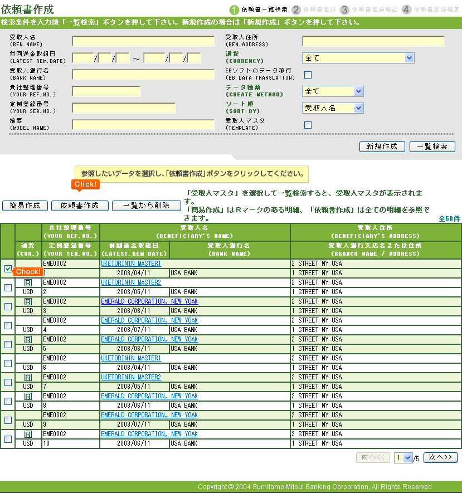Click the 受取人住所 (Beneficiary's Address) column header
The width and height of the screenshot is (462, 493).
(376, 232)
